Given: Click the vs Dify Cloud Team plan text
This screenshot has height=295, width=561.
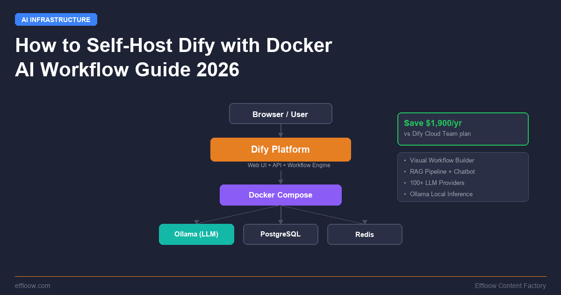Looking at the screenshot, I should tap(438, 133).
